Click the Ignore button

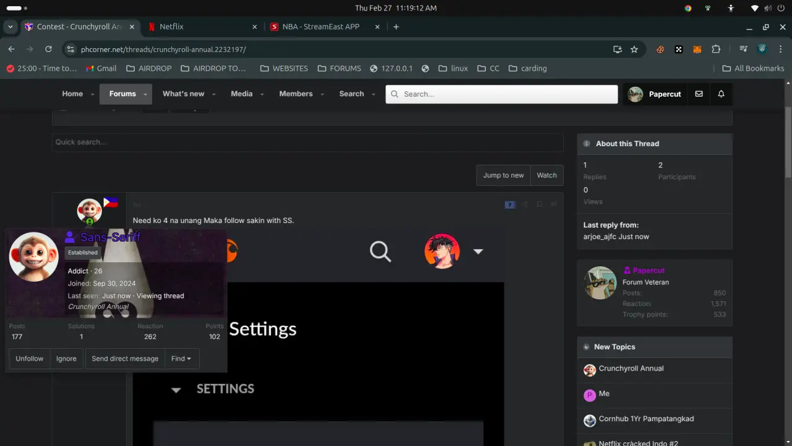66,359
